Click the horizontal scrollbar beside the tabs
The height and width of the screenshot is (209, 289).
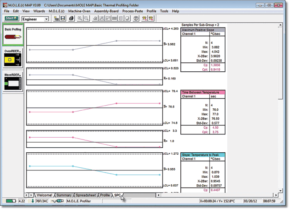pyautogui.click(x=216, y=195)
